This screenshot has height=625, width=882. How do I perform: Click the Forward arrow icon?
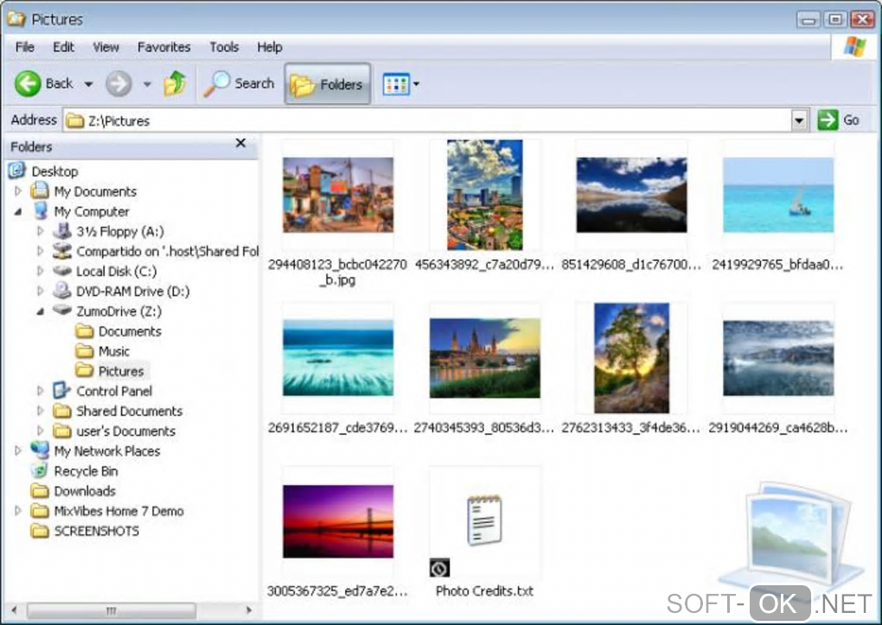pyautogui.click(x=118, y=85)
